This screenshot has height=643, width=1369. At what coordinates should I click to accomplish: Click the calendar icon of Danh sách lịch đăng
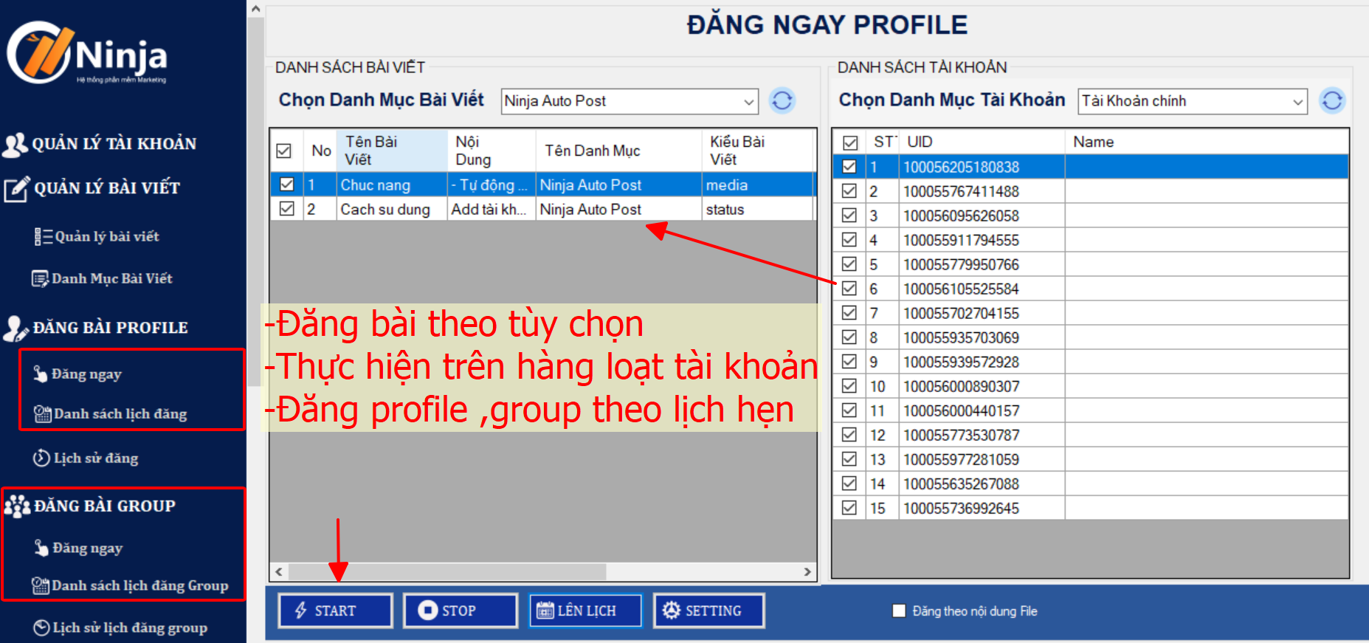42,414
